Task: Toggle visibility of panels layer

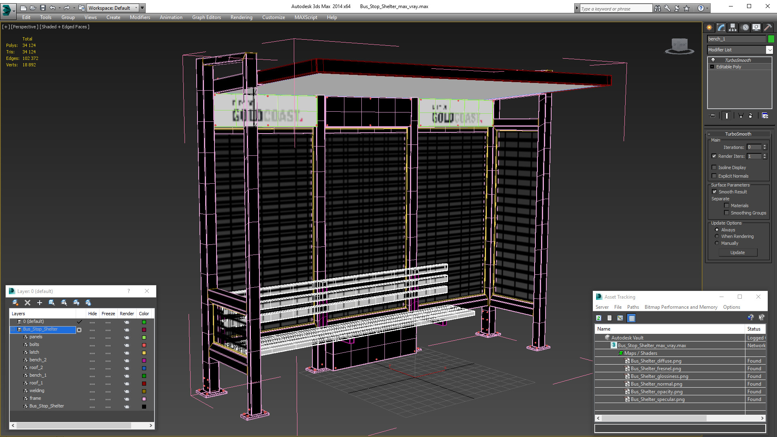Action: coord(93,337)
